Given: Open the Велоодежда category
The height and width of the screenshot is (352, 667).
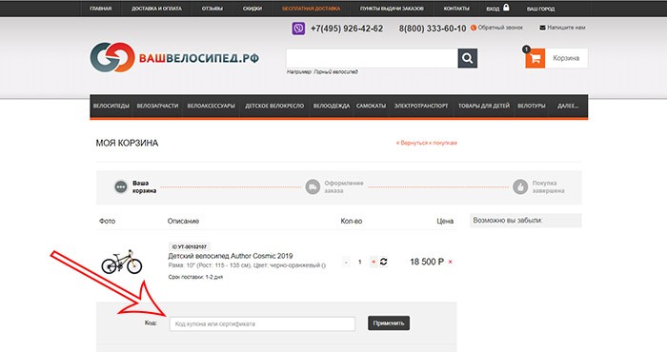Looking at the screenshot, I should pos(332,106).
